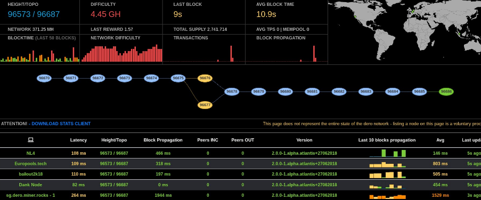Screen dimensions: 481x200
Task: Open the DOWNLOAD STATS CLIENT link
Action: pos(61,124)
